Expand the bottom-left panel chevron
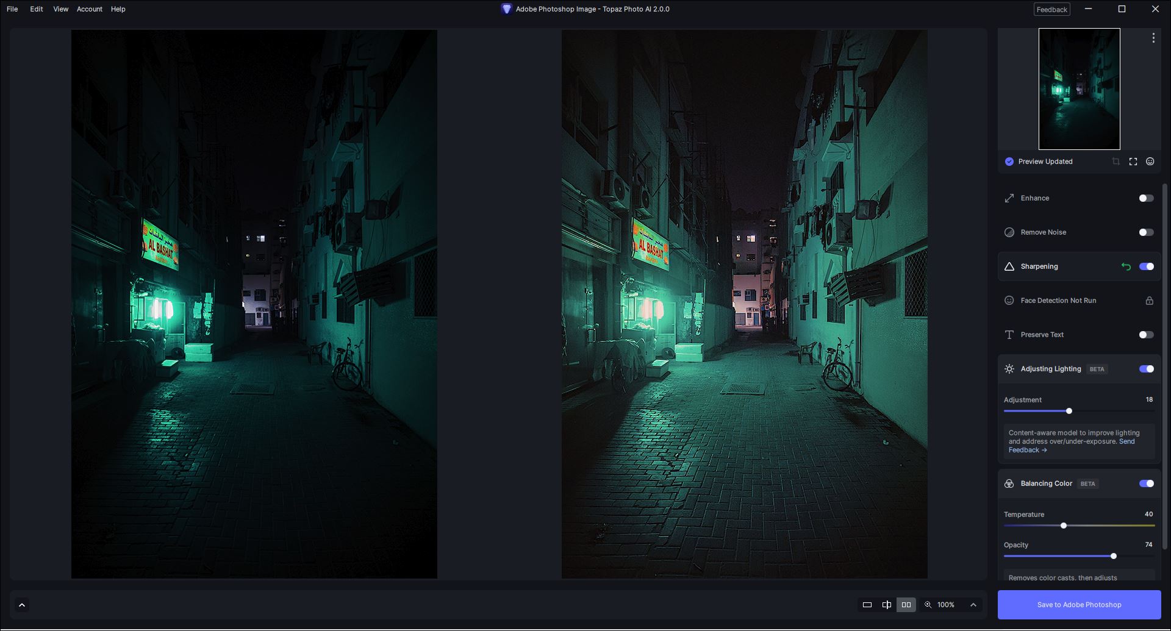1171x631 pixels. click(x=22, y=605)
